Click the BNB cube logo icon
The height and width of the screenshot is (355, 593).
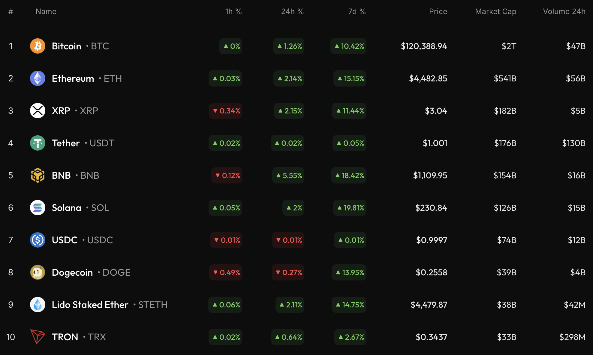(38, 175)
